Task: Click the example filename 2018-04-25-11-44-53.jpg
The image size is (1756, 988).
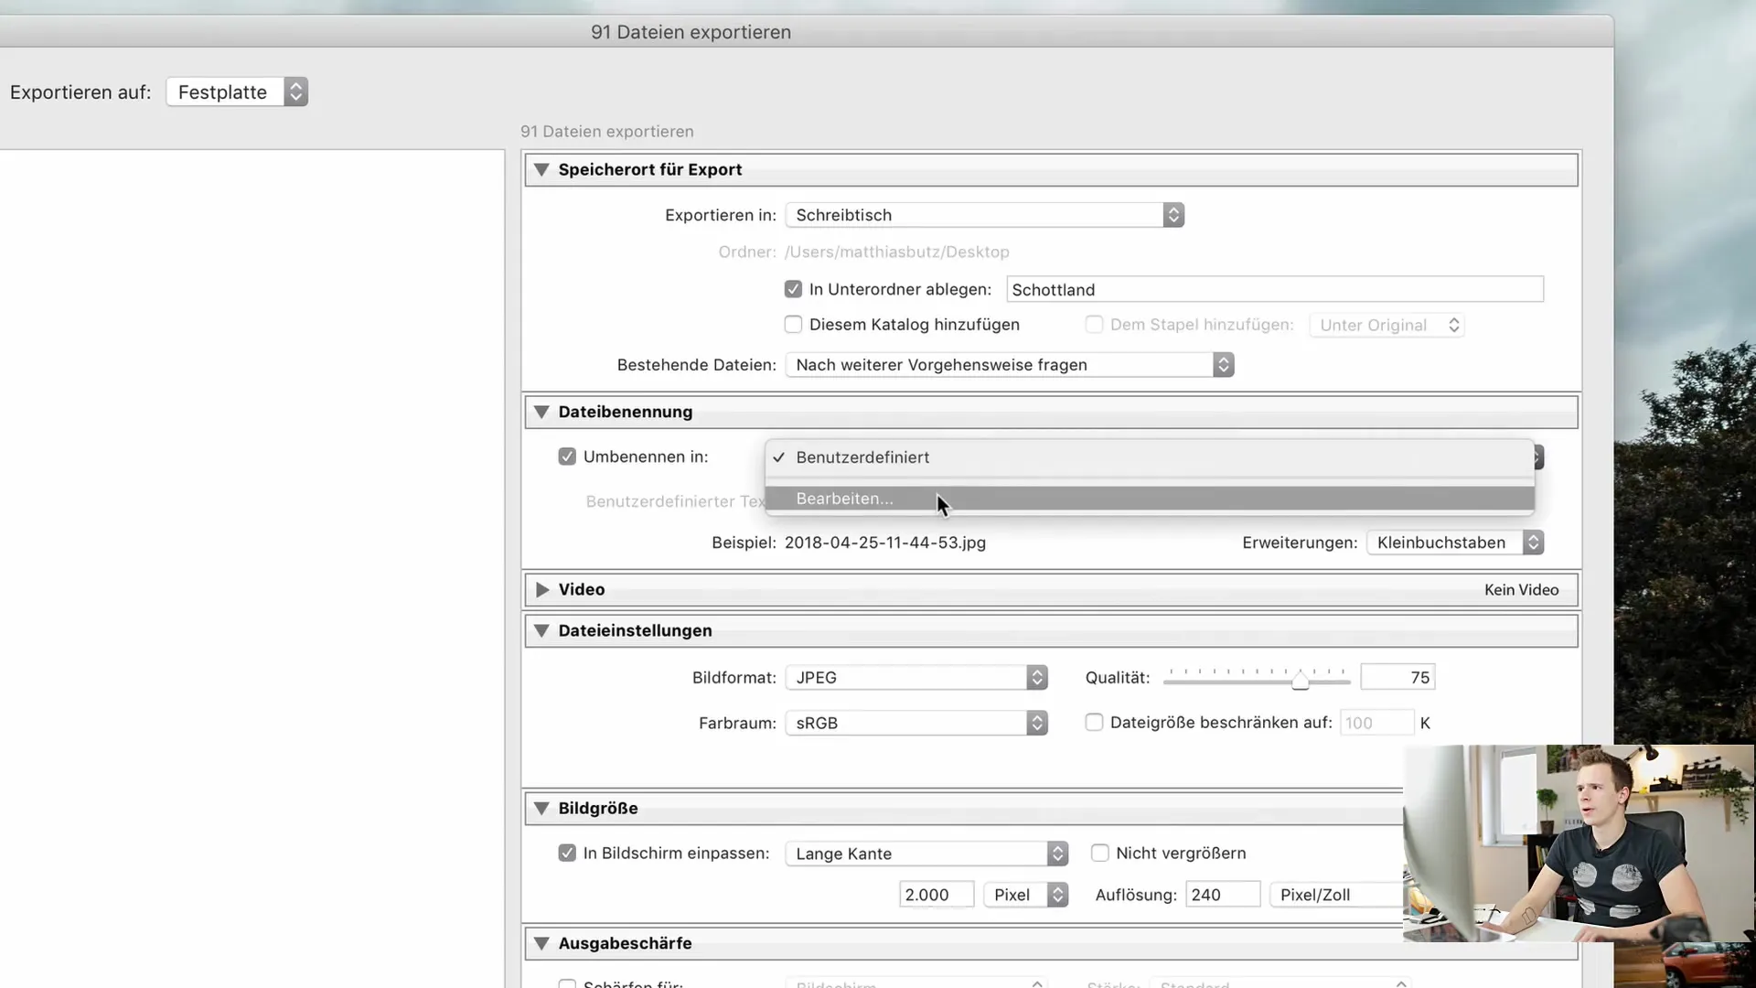Action: (885, 542)
